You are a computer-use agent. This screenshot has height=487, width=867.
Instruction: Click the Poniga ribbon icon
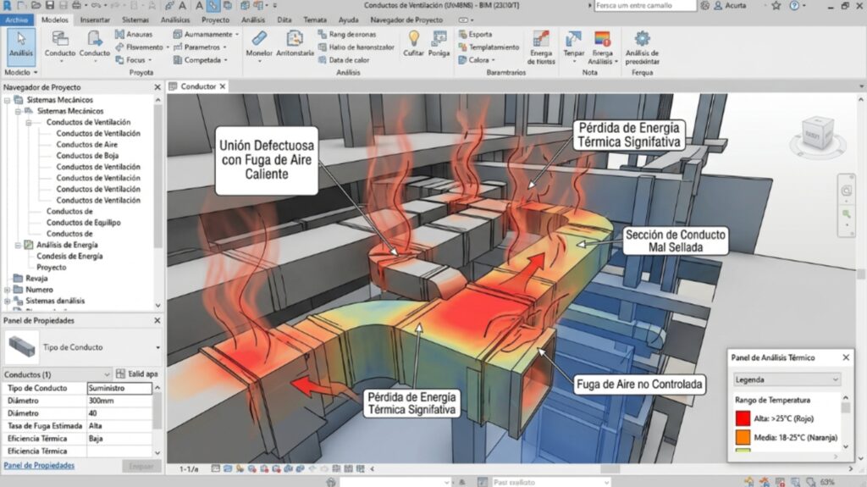click(439, 41)
